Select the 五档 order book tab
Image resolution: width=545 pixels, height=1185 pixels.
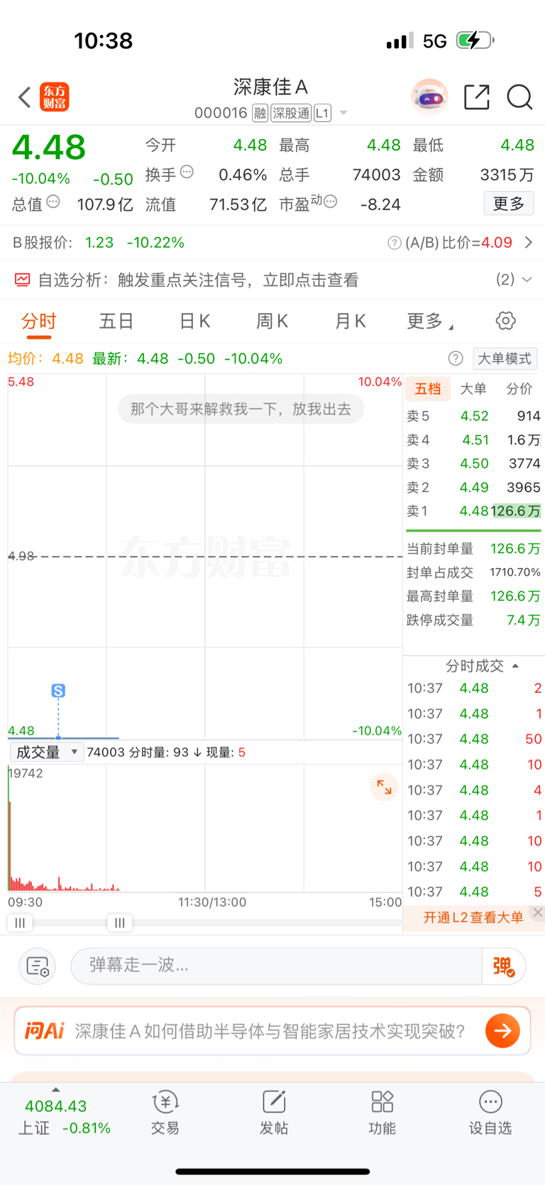(x=428, y=388)
